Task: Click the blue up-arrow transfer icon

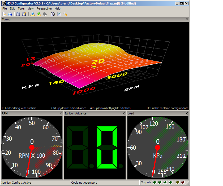Action: click(x=33, y=14)
